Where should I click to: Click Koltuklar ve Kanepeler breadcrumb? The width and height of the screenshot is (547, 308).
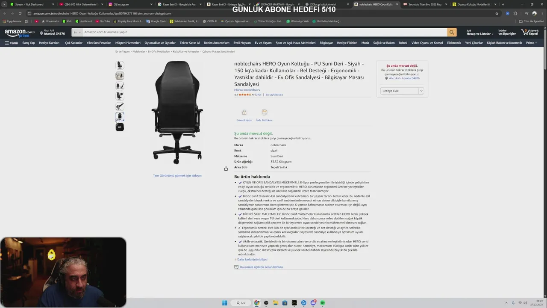(x=186, y=51)
